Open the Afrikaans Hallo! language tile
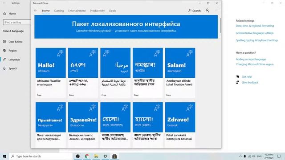 (x=51, y=73)
